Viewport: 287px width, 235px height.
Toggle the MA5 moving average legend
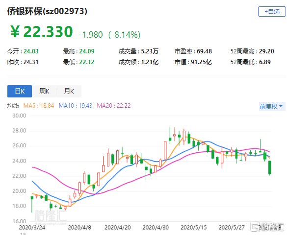point(39,106)
